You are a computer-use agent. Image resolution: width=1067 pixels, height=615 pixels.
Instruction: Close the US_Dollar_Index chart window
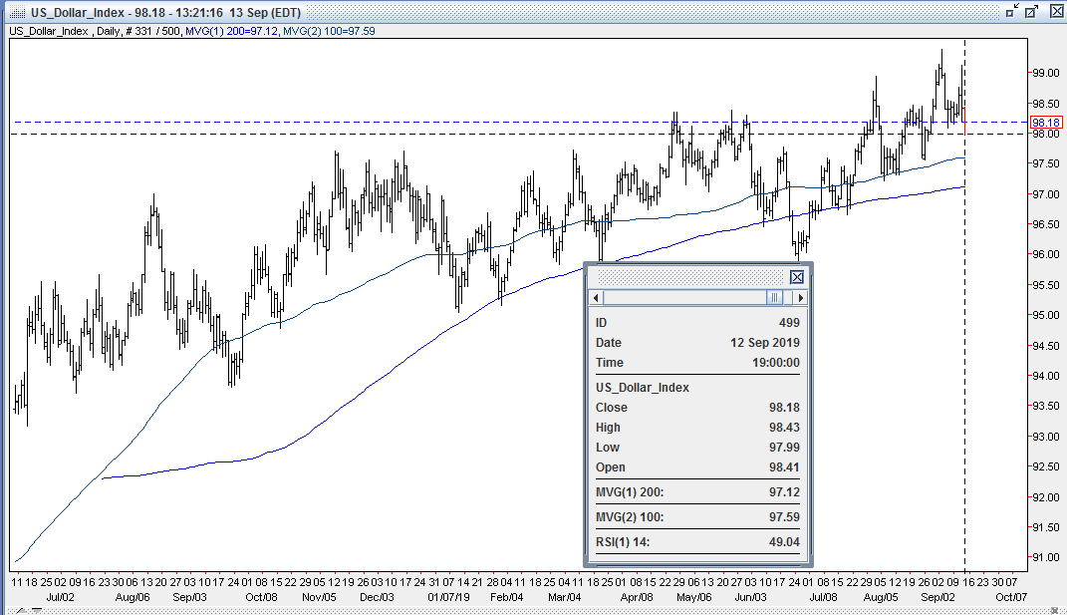pyautogui.click(x=1055, y=11)
